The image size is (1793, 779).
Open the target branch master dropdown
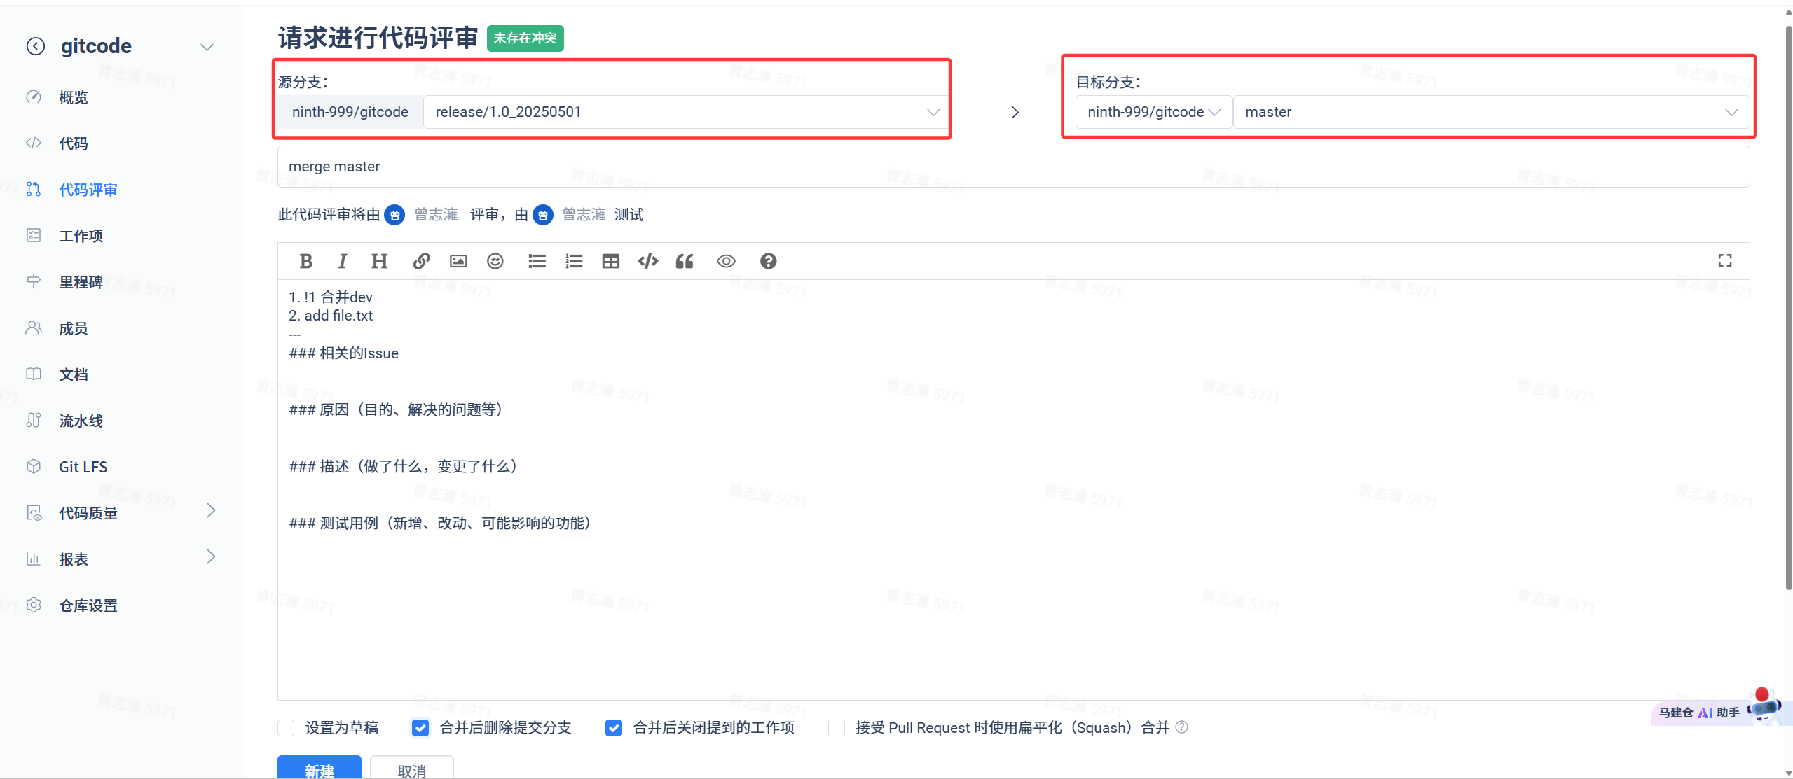[x=1490, y=112]
